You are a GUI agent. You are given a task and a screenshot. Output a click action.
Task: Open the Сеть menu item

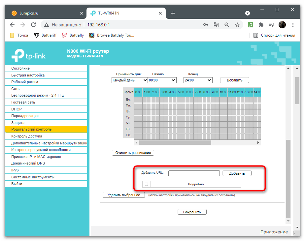46,89
